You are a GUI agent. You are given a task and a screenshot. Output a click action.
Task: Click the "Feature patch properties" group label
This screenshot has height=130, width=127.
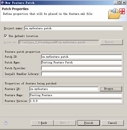[x=23, y=52]
